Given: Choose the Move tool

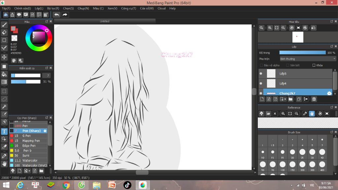Looking at the screenshot, I should tap(4, 57).
